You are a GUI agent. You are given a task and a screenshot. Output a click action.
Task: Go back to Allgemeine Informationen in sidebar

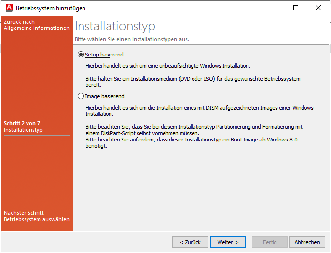37,25
